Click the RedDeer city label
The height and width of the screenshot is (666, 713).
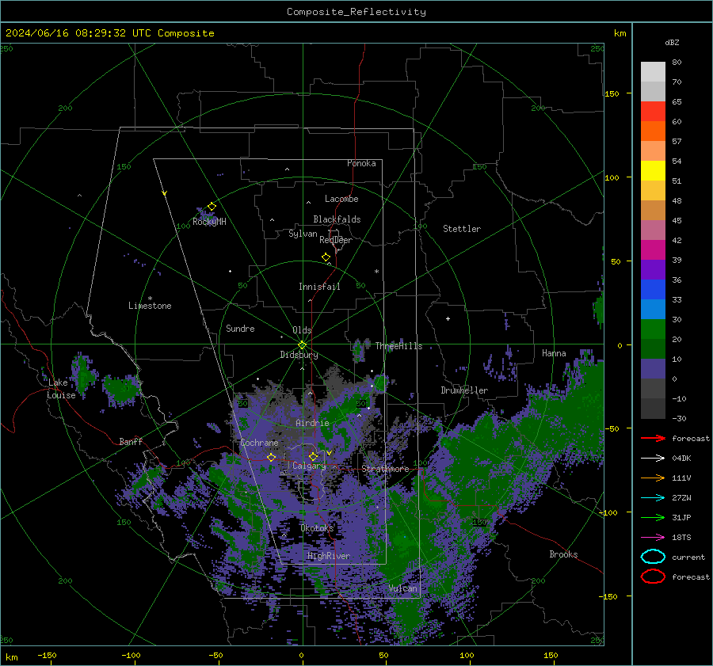[x=336, y=240]
